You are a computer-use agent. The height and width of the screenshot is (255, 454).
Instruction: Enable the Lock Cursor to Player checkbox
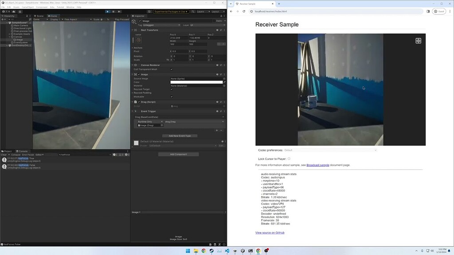(x=290, y=158)
